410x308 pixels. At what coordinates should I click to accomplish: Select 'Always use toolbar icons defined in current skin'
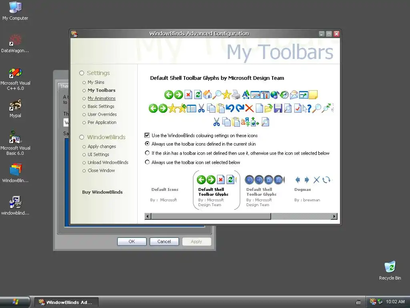click(147, 144)
